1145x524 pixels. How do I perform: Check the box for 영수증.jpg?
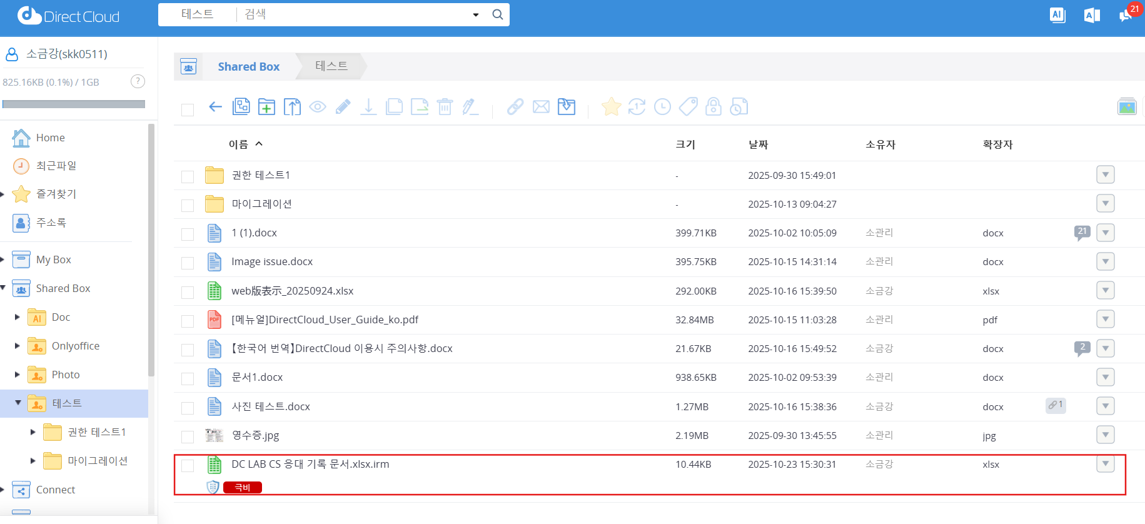click(188, 437)
